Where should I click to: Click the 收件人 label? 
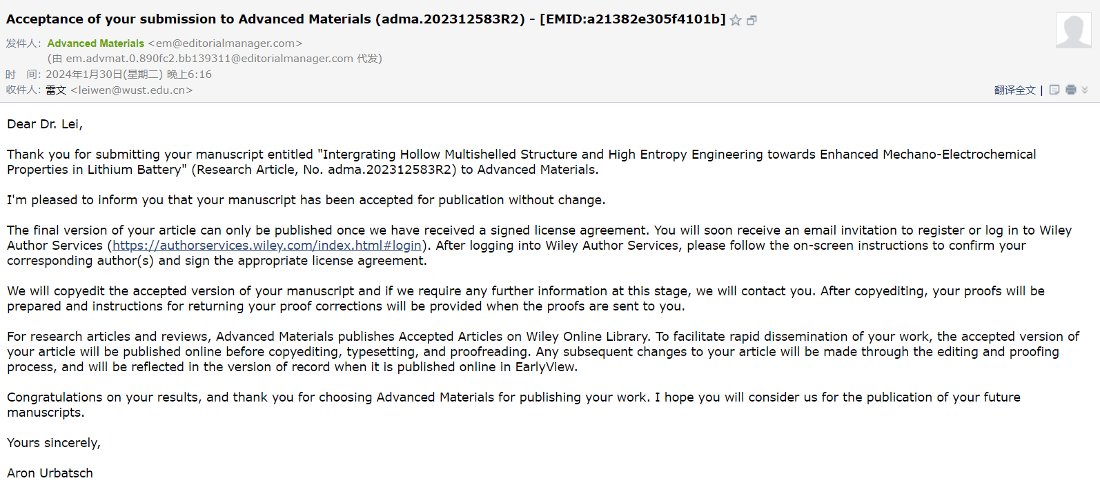[x=23, y=90]
